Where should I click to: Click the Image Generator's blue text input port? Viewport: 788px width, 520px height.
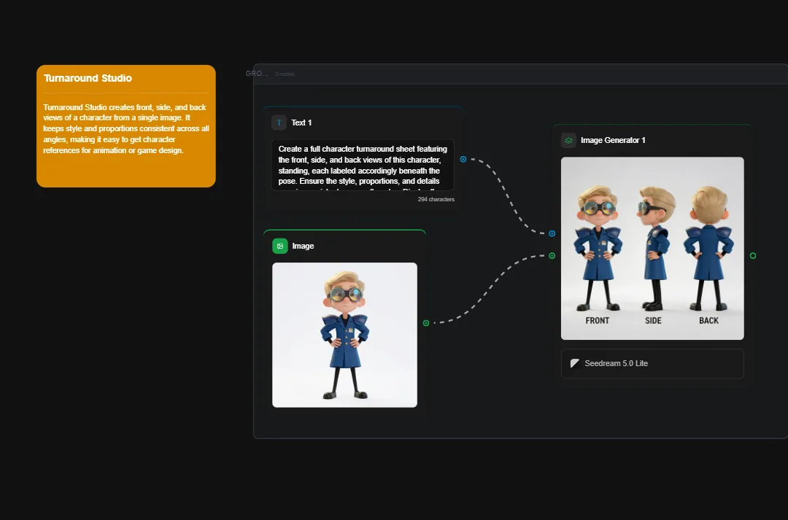pos(552,233)
